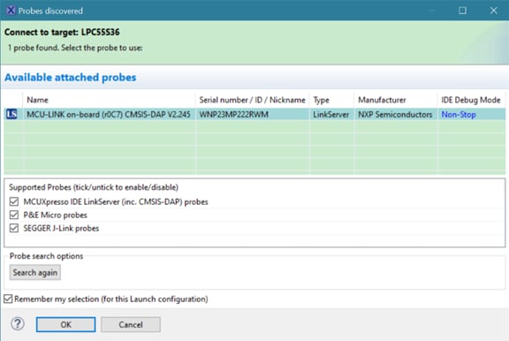Click the Search again button

point(35,273)
